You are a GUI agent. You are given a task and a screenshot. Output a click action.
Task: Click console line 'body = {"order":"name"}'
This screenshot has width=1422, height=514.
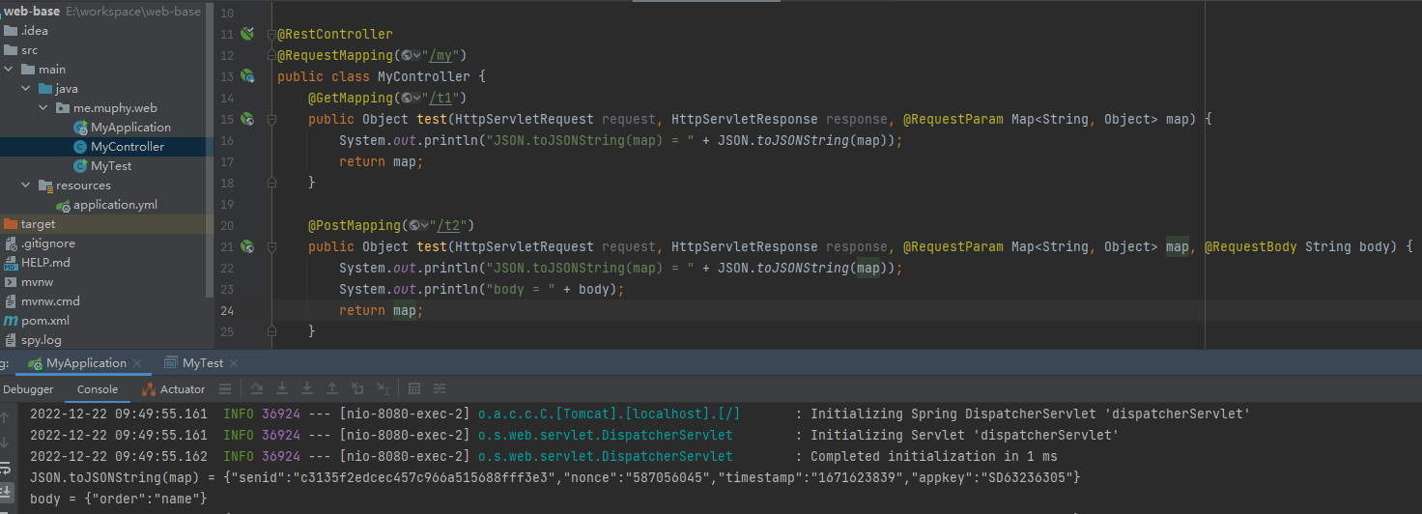[119, 499]
